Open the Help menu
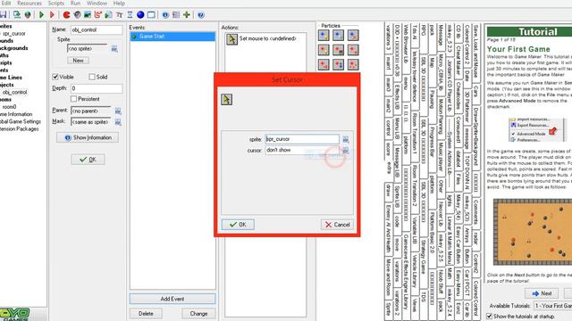 [119, 4]
